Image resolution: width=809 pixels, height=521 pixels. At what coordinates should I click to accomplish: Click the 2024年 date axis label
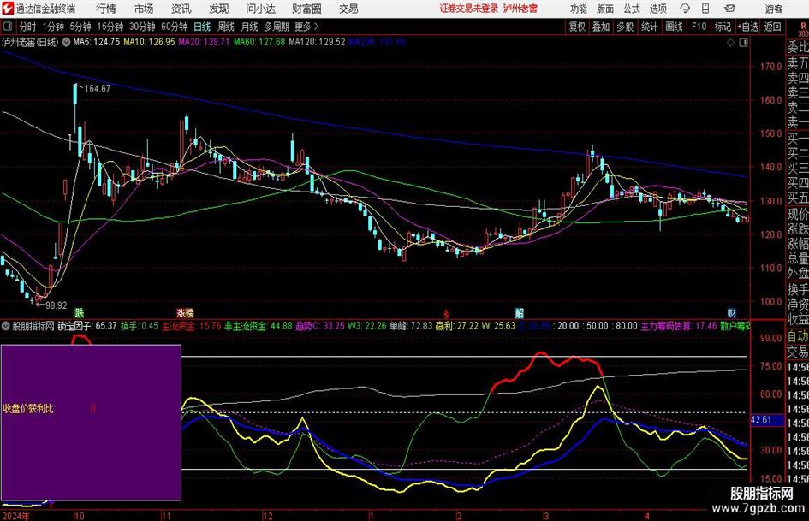click(x=16, y=516)
